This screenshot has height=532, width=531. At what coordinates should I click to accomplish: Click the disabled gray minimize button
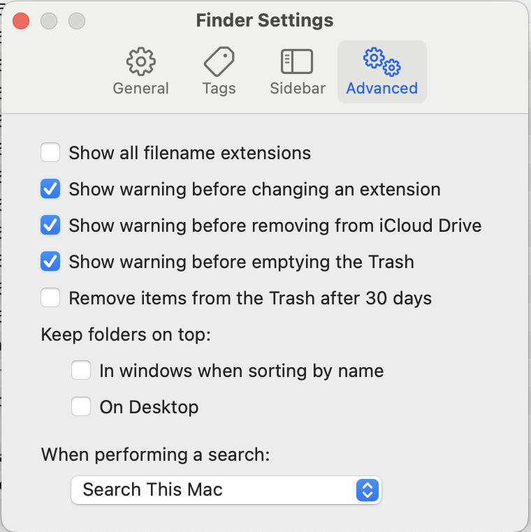49,21
